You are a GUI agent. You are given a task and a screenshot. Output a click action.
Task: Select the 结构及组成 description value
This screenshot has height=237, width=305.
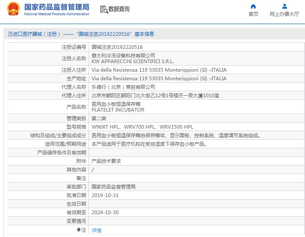pyautogui.click(x=176, y=136)
